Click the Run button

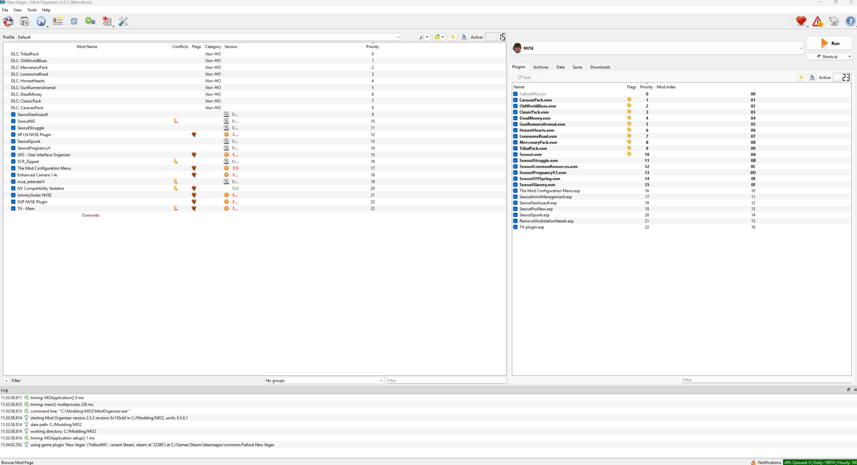tap(829, 43)
